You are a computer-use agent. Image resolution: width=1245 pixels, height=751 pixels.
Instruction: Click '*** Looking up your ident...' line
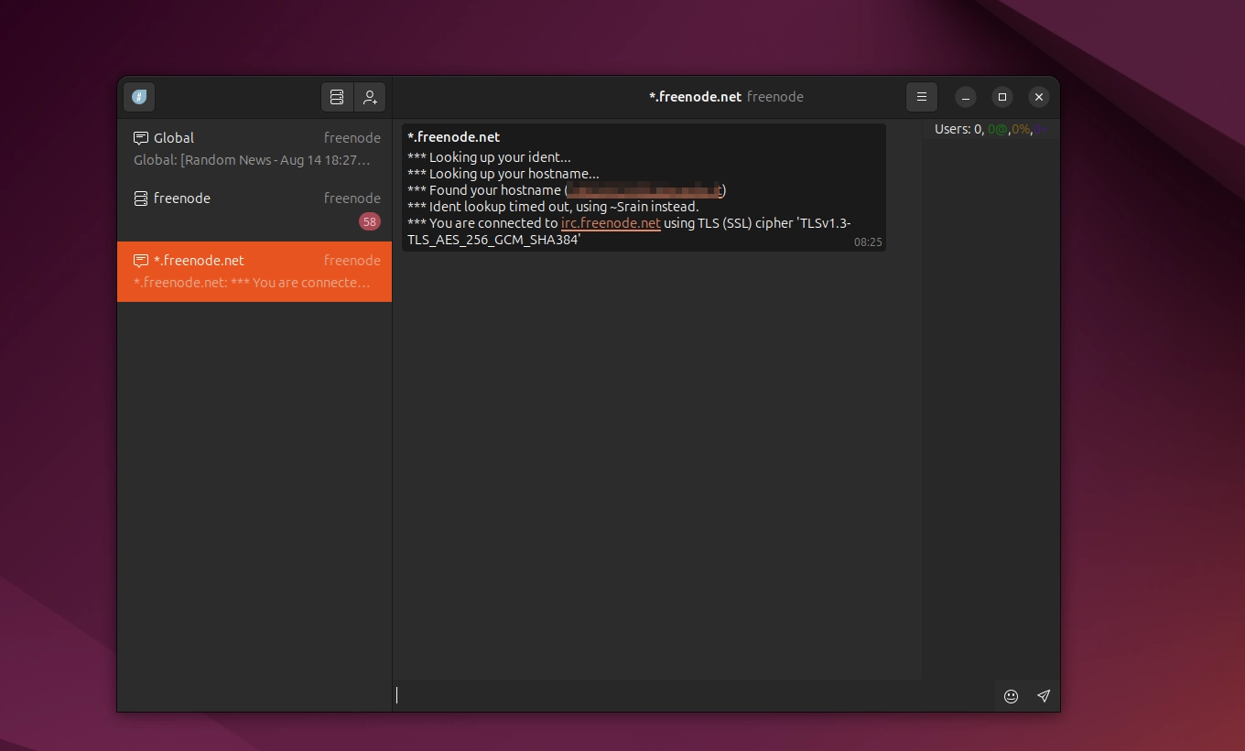(489, 157)
